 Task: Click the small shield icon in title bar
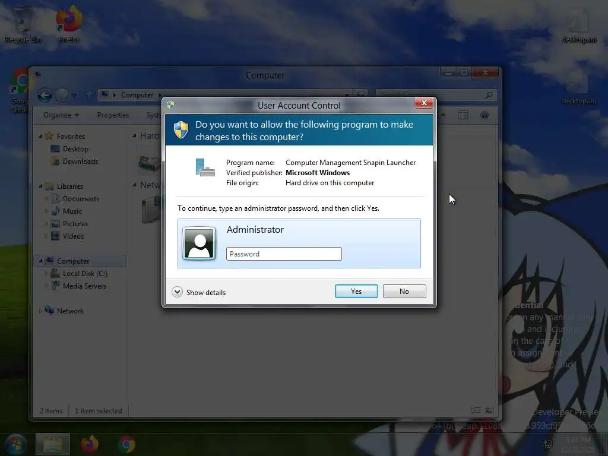point(170,104)
